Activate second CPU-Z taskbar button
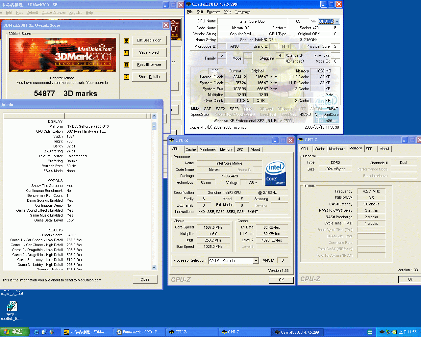 tap(245, 332)
